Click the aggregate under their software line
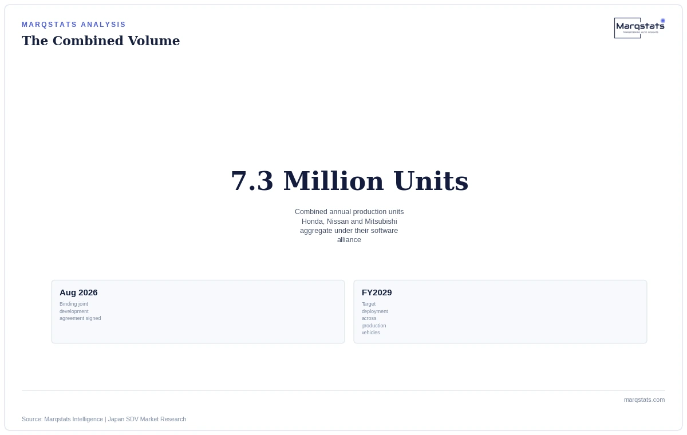Viewport: 687px width, 435px height. click(349, 231)
